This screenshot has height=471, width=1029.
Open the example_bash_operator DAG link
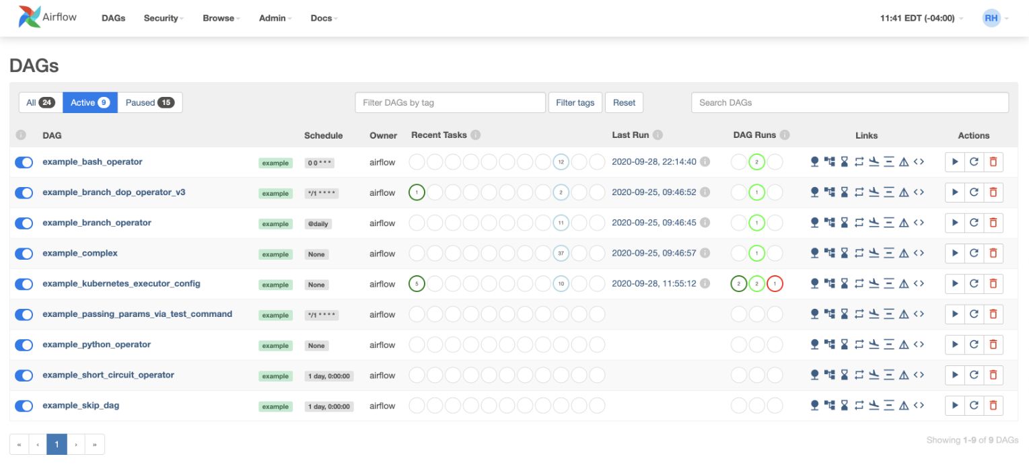click(92, 161)
